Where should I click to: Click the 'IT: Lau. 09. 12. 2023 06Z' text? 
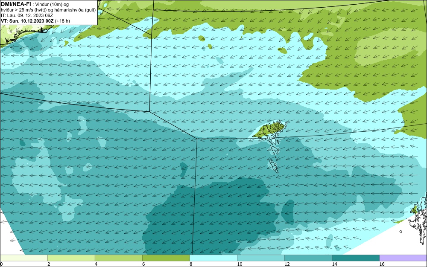[27, 15]
